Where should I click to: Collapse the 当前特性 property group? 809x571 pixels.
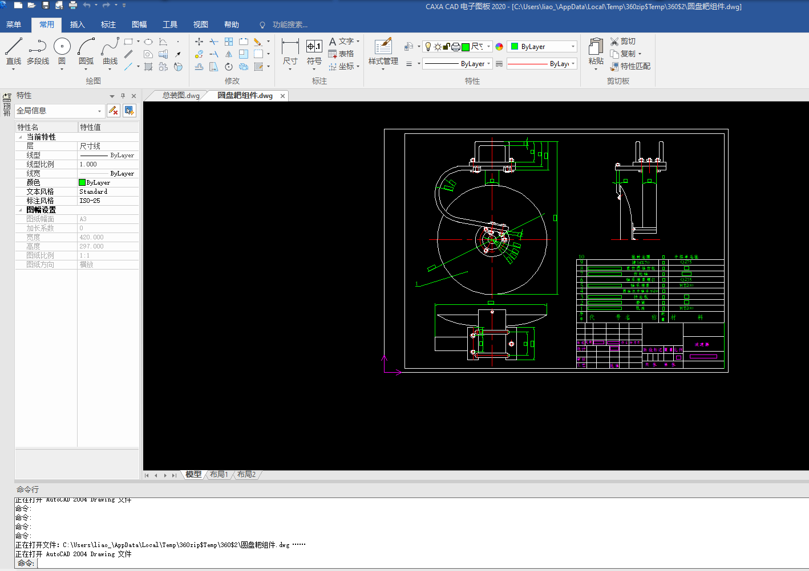pos(21,137)
